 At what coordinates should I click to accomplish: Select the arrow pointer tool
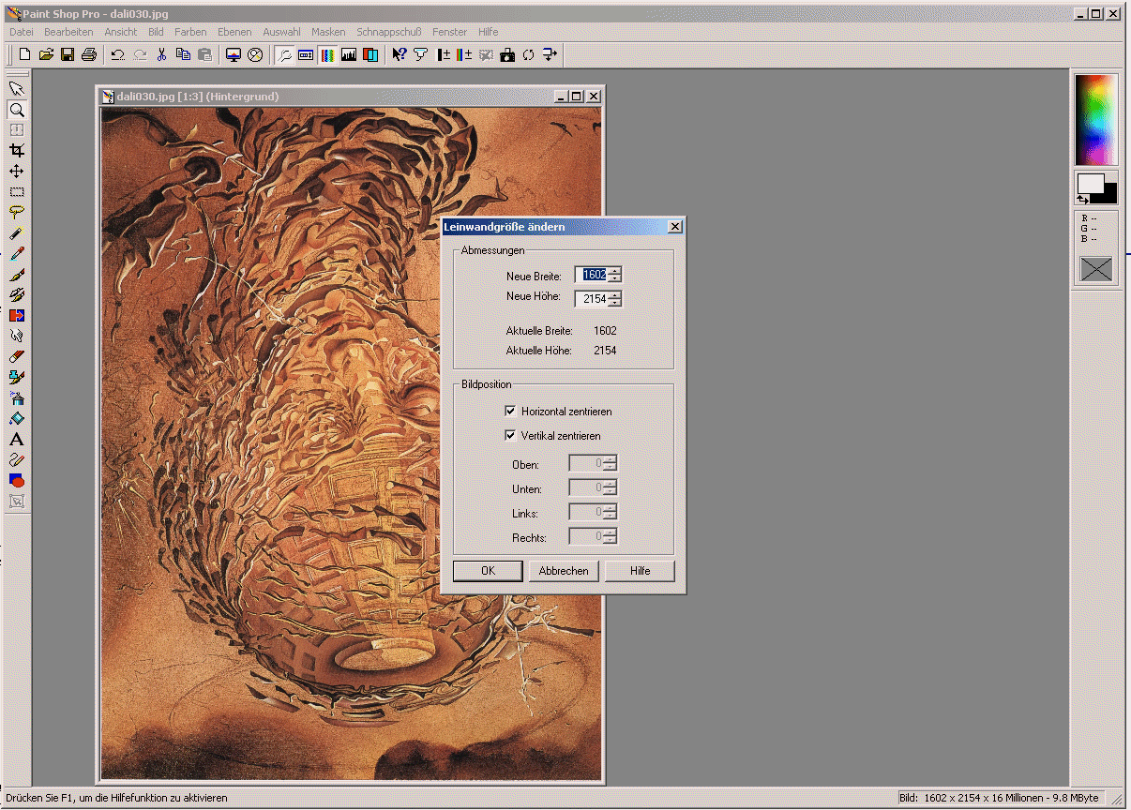point(17,89)
